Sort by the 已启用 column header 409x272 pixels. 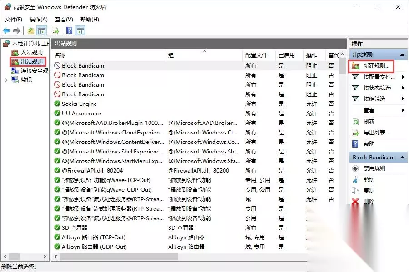pyautogui.click(x=289, y=55)
